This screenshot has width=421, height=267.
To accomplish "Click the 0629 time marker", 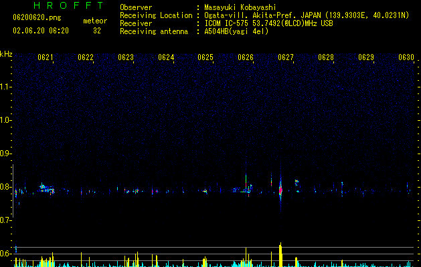I will pos(366,57).
